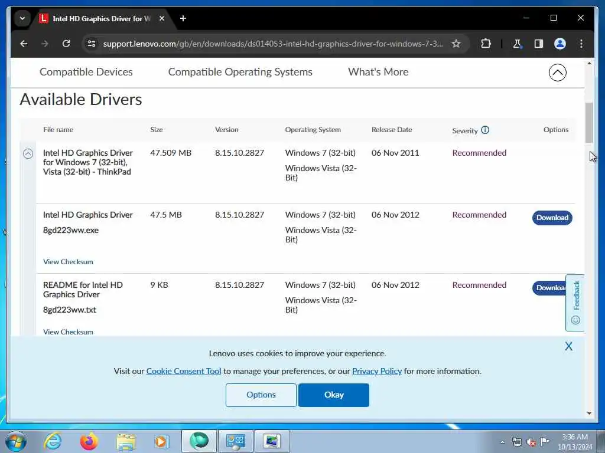Click the Version column header
The image size is (605, 453).
click(226, 130)
